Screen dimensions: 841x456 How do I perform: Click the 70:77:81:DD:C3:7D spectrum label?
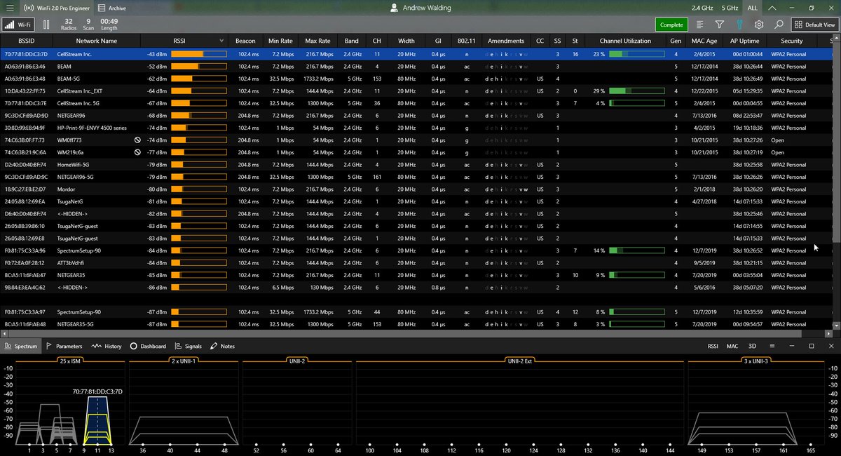97,391
